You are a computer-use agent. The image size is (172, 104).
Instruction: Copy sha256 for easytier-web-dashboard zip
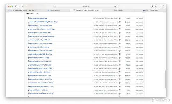click(x=120, y=94)
